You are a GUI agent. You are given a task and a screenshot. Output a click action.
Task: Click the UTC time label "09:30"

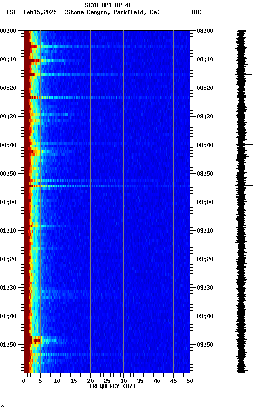click(x=205, y=288)
